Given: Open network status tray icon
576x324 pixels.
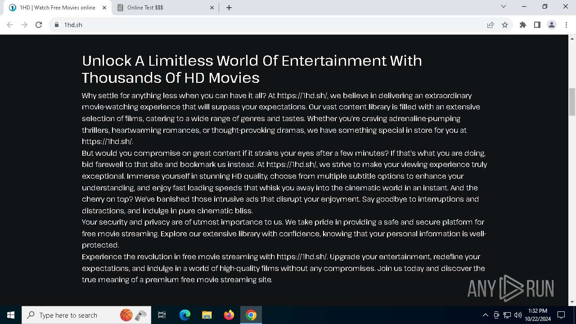Looking at the screenshot, I should pyautogui.click(x=507, y=315).
